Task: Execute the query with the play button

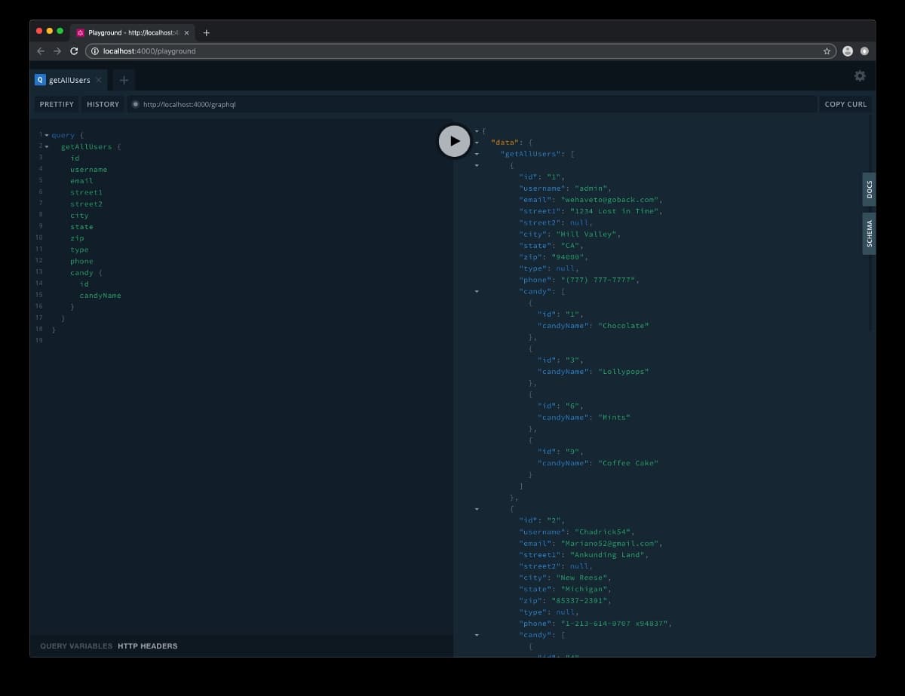Action: (454, 141)
